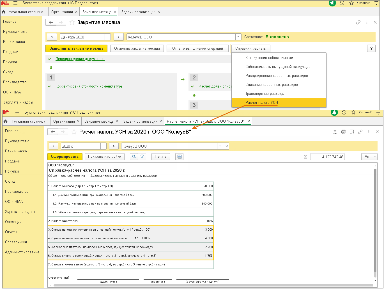Click the Печать button

point(161,157)
